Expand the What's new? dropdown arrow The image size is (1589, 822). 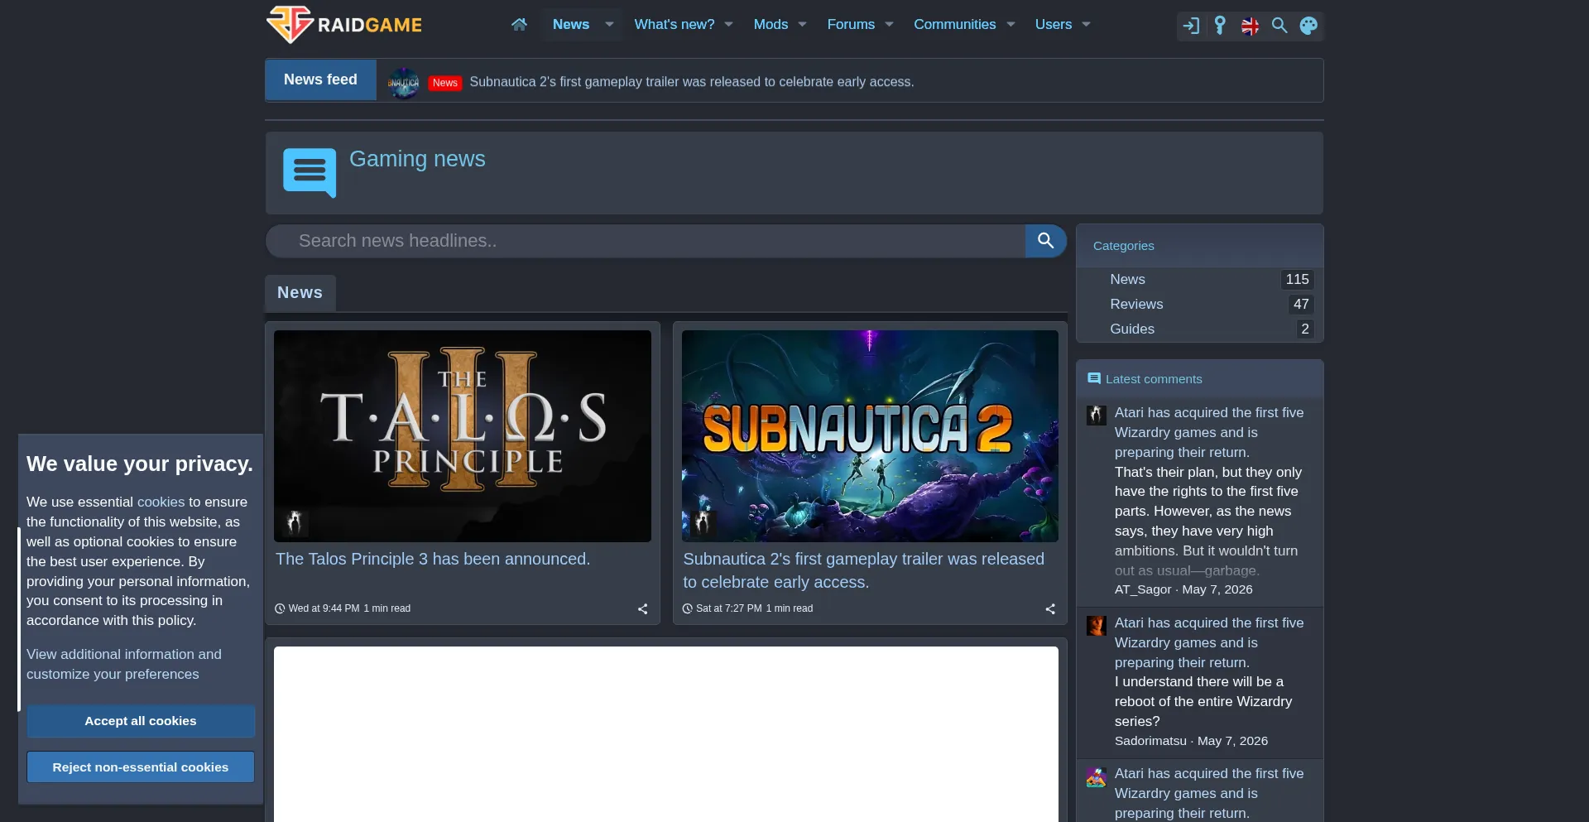pyautogui.click(x=729, y=25)
